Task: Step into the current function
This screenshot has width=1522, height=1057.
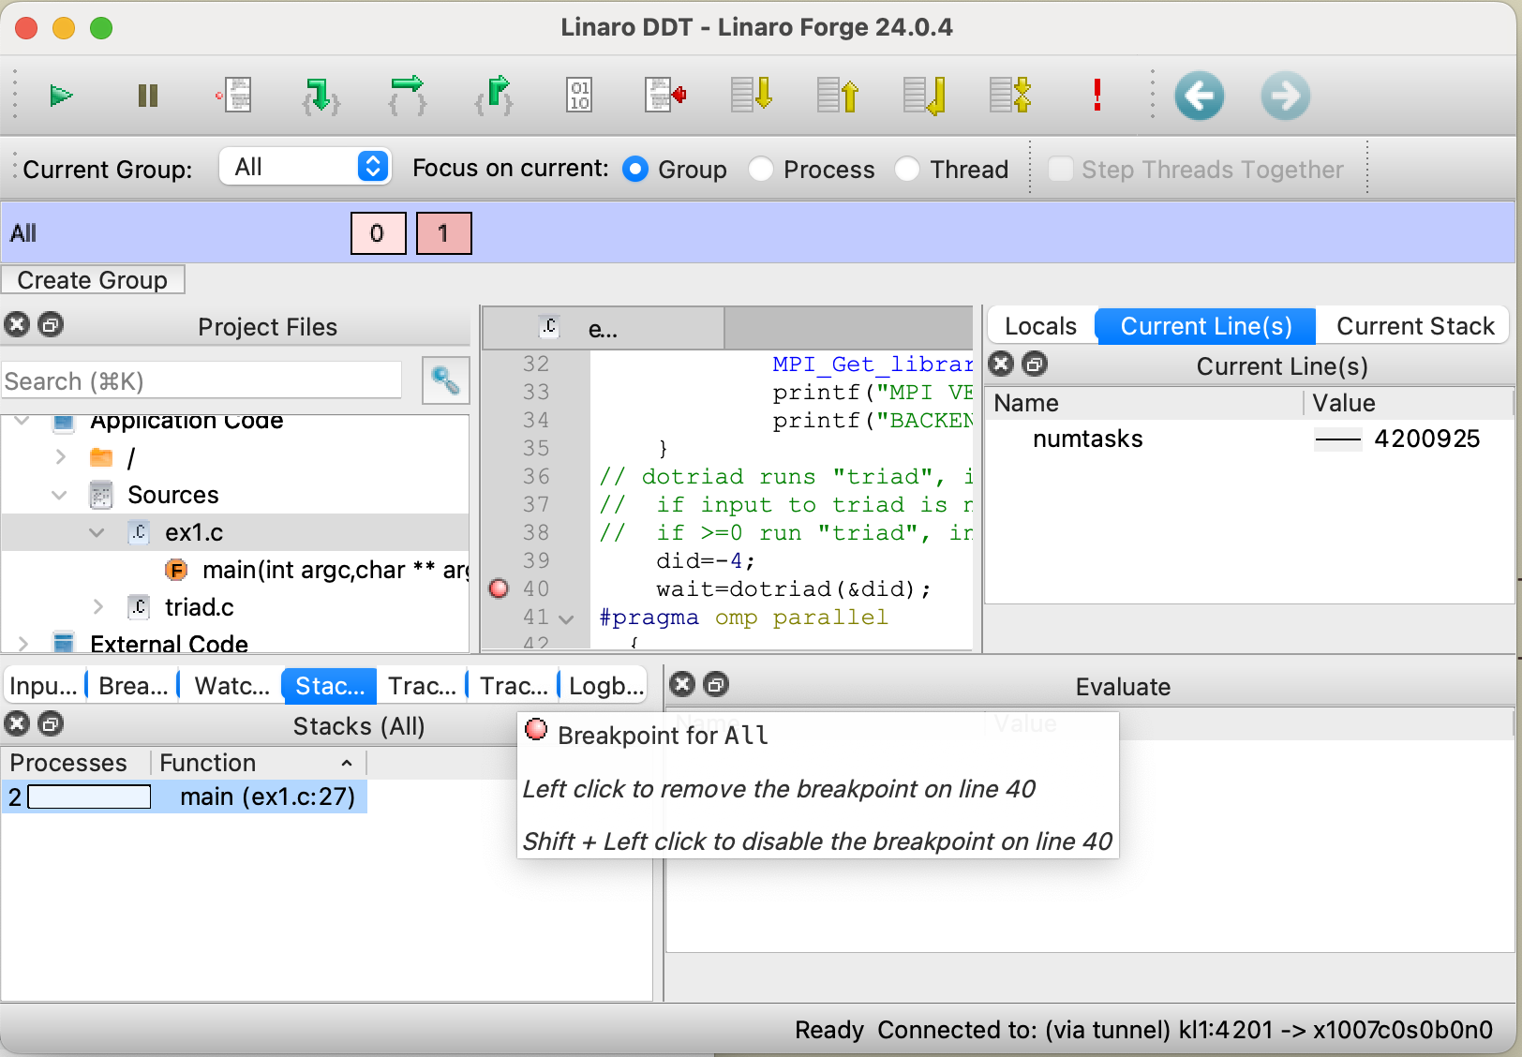Action: [320, 95]
